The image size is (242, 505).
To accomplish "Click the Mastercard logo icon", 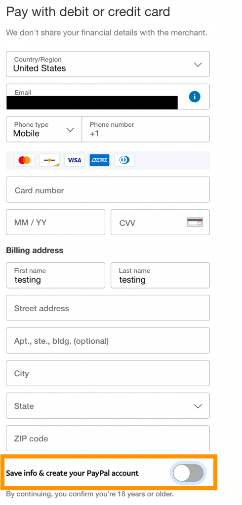I will [25, 160].
